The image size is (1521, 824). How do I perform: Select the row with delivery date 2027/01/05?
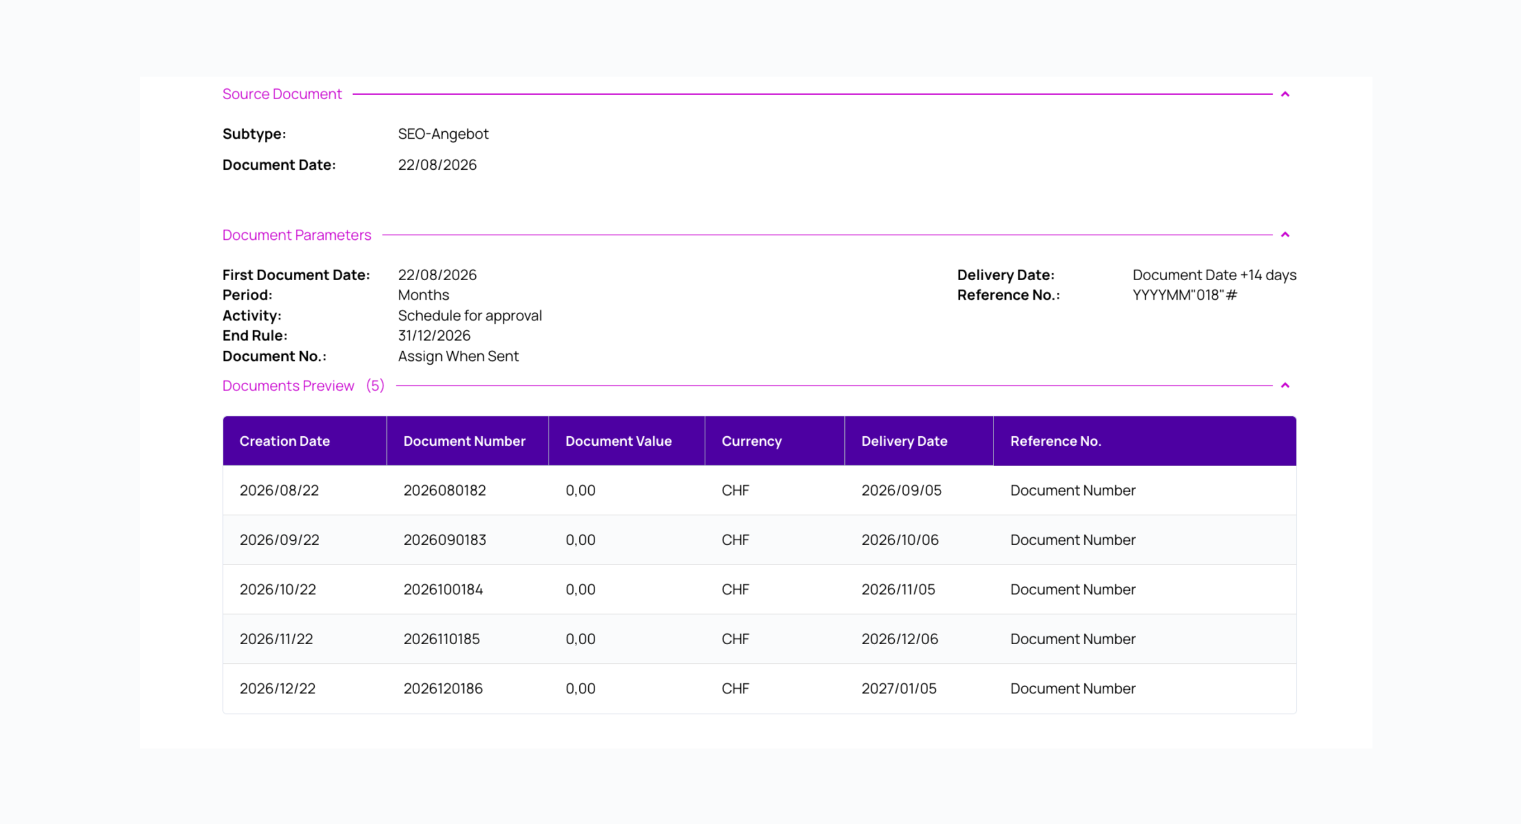tap(759, 689)
